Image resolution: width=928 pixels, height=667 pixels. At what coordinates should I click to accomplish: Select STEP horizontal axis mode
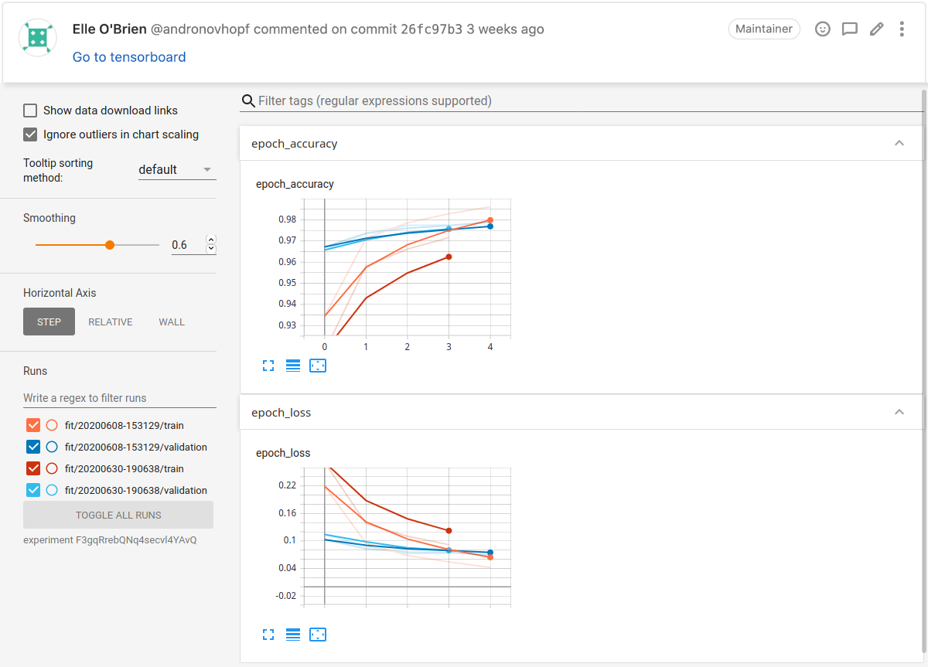(x=49, y=322)
